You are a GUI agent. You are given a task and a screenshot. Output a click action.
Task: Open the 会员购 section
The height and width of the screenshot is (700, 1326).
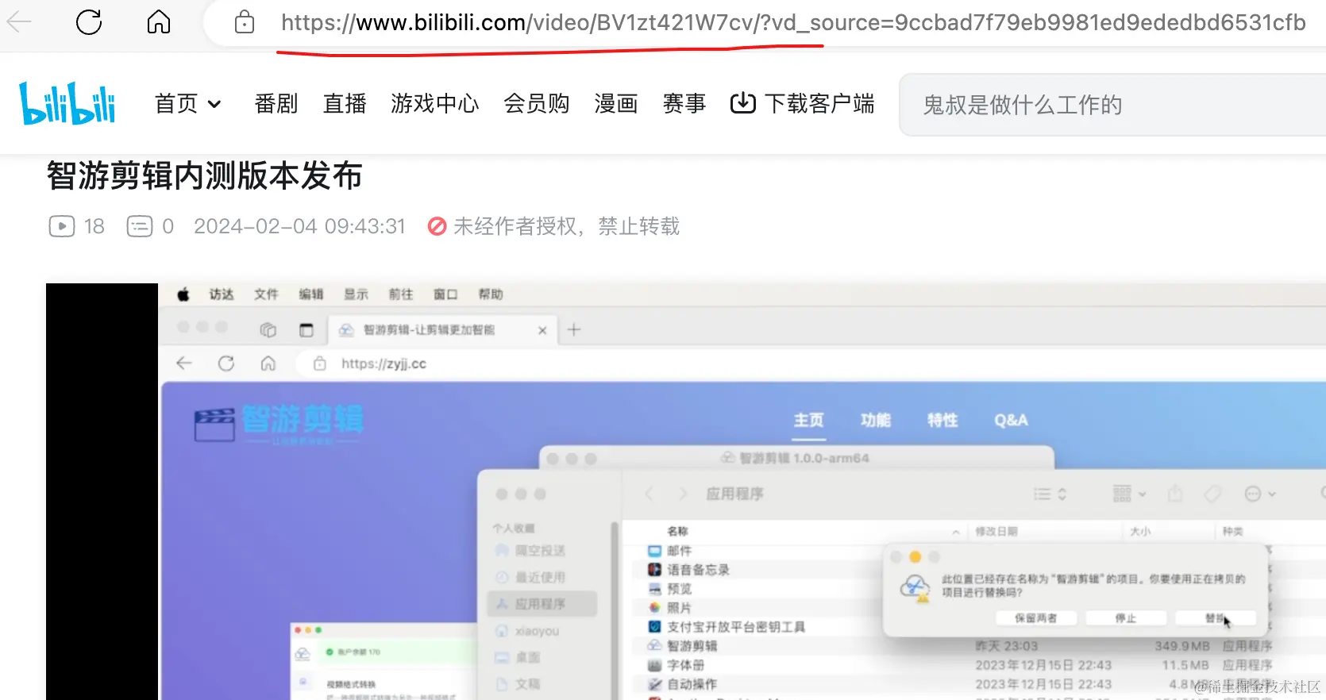point(537,103)
